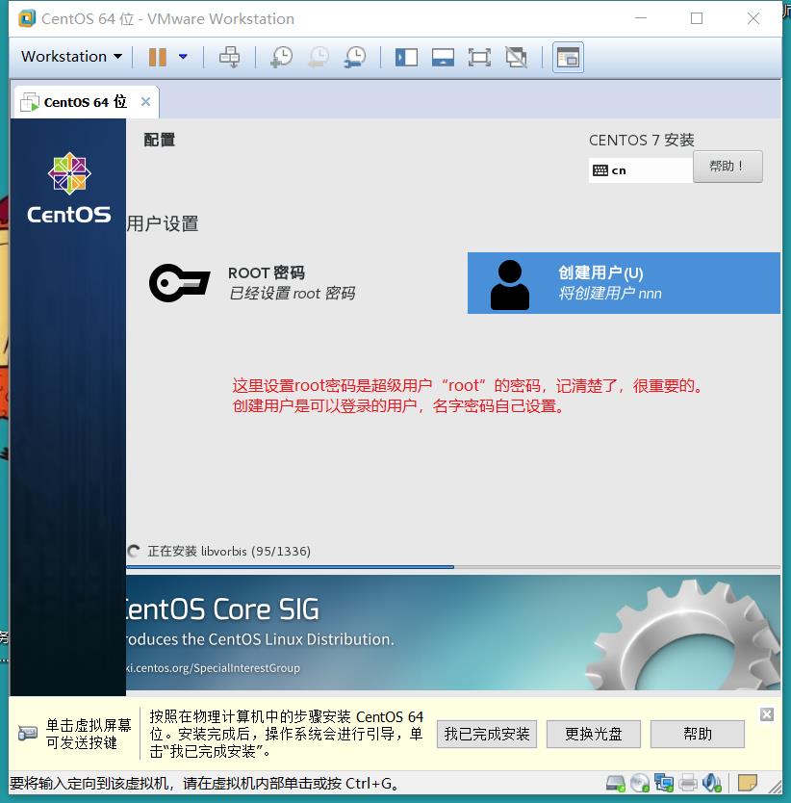Click the sound card status icon
The height and width of the screenshot is (803, 791).
712,783
